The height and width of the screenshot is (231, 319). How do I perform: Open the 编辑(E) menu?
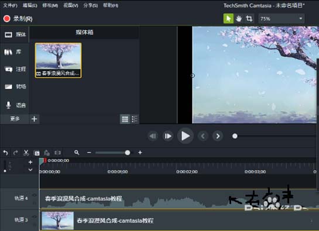(30, 5)
